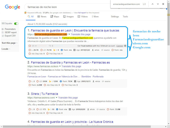
Task: Switch to the Maps tab
Action: click(x=55, y=17)
